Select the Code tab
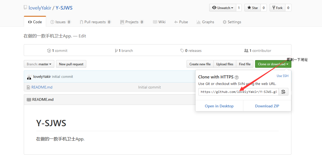The width and height of the screenshot is (322, 165). click(35, 22)
